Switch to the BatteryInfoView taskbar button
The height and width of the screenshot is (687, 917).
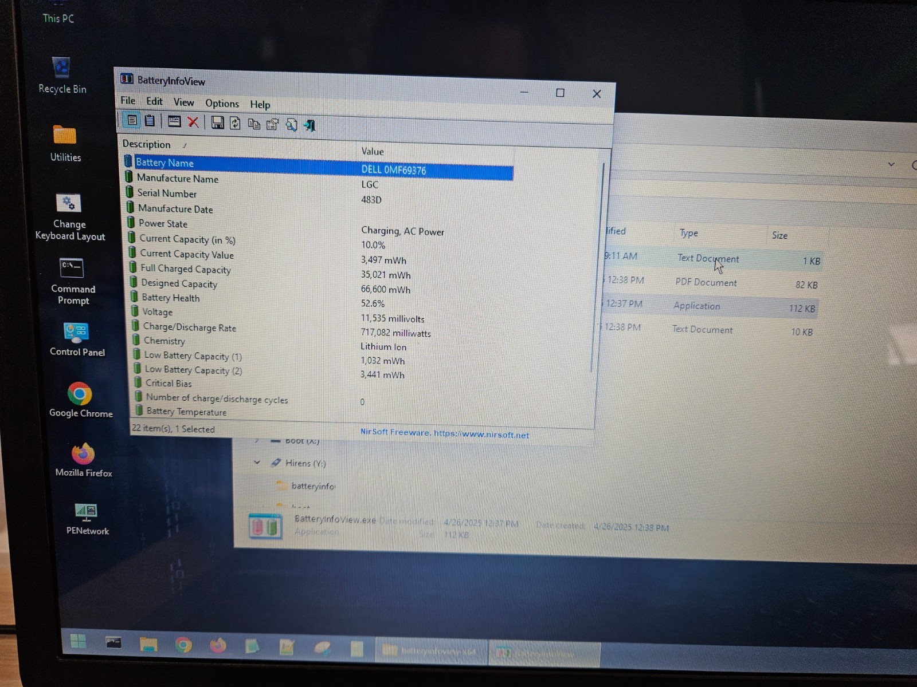pyautogui.click(x=544, y=653)
